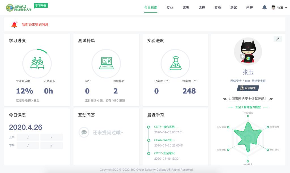Viewport: 290px width, 173px height.
Task: Click the laptop icon in test ranking card
Action: click(106, 63)
